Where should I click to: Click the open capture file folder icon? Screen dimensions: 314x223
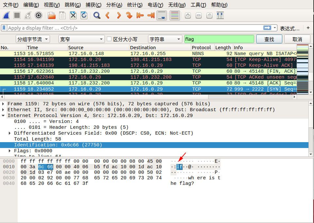tap(52, 15)
